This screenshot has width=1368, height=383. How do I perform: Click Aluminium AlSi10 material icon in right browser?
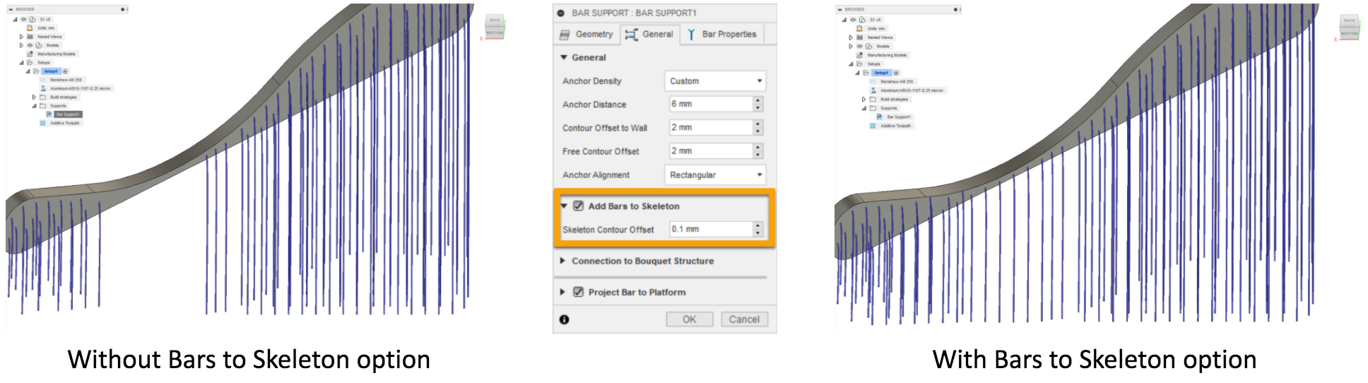point(873,90)
